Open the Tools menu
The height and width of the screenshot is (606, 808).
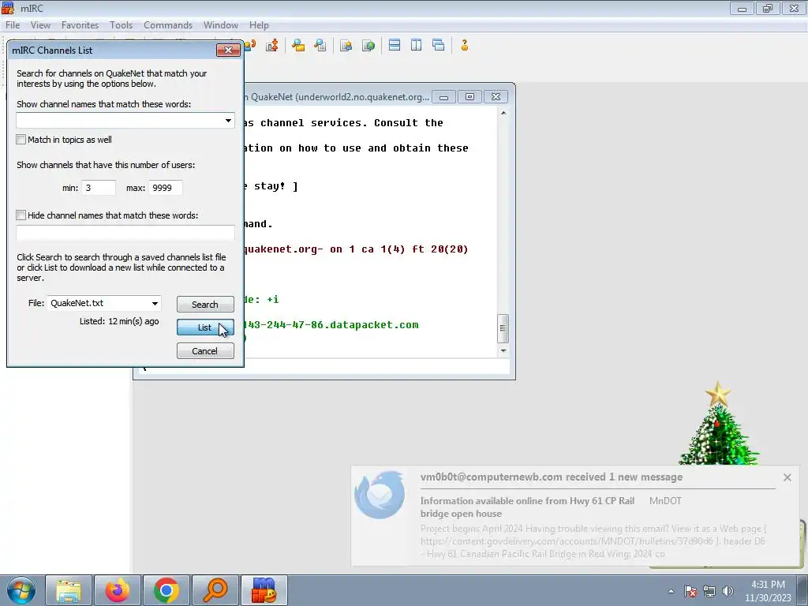[121, 24]
